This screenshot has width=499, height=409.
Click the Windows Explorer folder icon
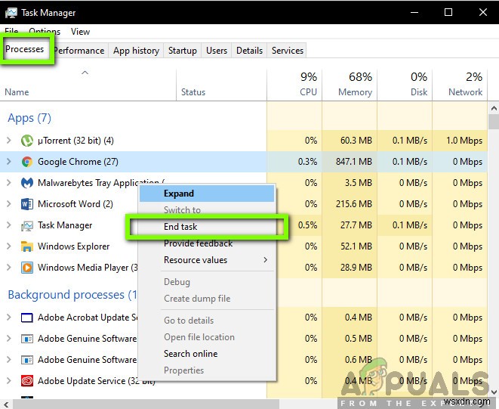(27, 246)
